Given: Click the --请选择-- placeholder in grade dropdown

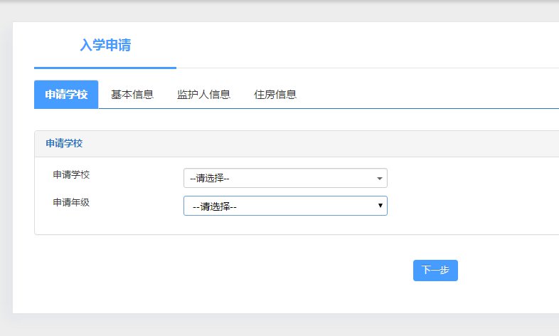Looking at the screenshot, I should pos(215,206).
